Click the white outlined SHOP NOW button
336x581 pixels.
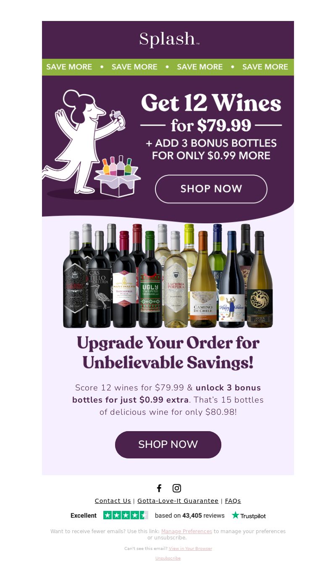click(211, 189)
